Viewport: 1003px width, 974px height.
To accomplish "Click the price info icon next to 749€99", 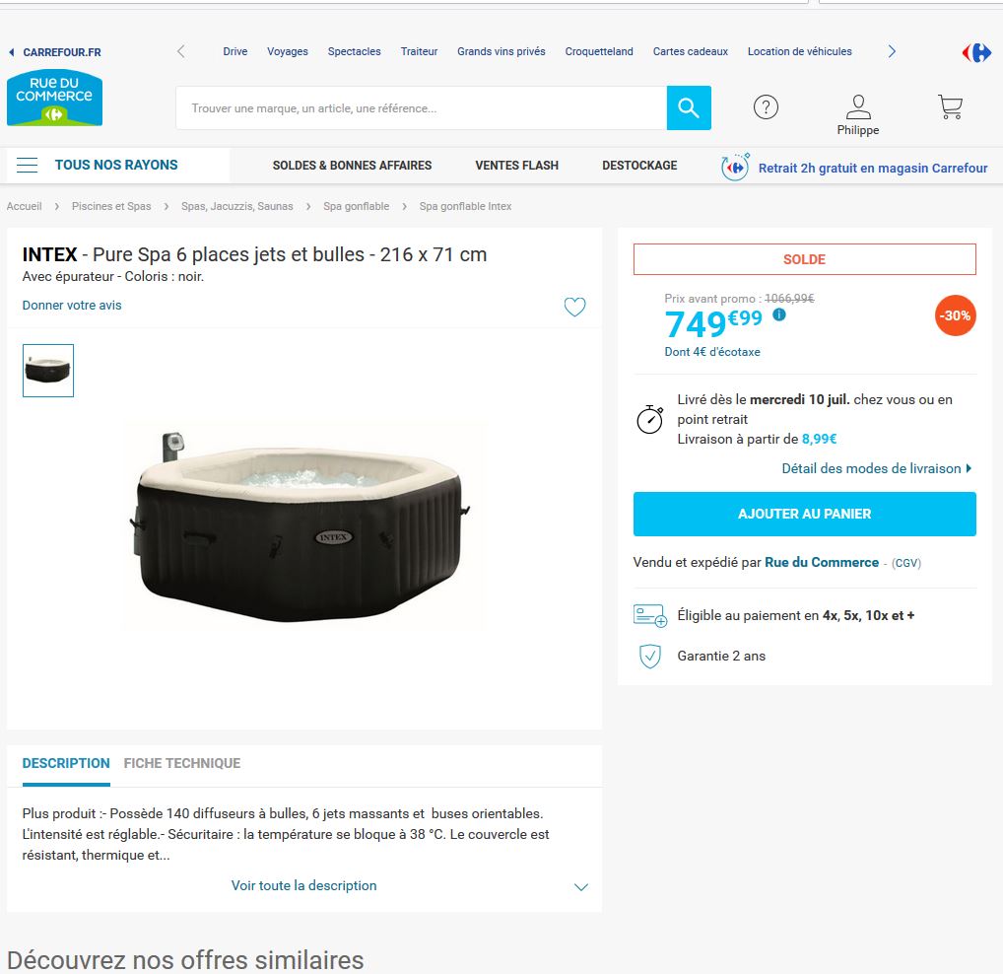I will 778,314.
